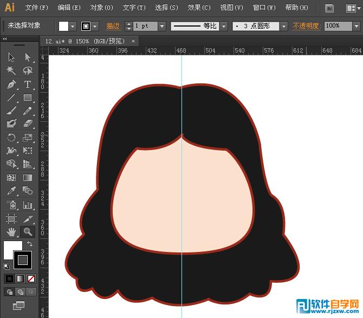Open the 对象(O) menu
363x318 pixels.
[101, 8]
